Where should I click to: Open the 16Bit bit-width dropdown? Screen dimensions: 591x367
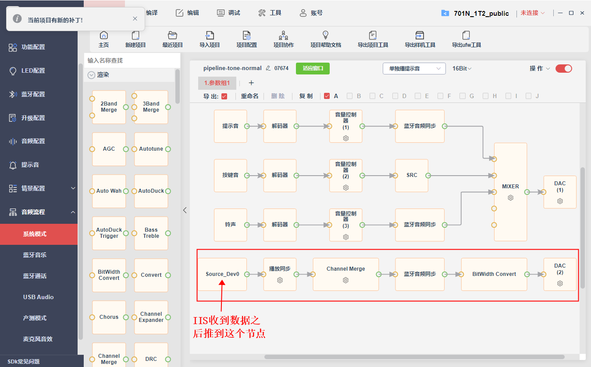[462, 68]
